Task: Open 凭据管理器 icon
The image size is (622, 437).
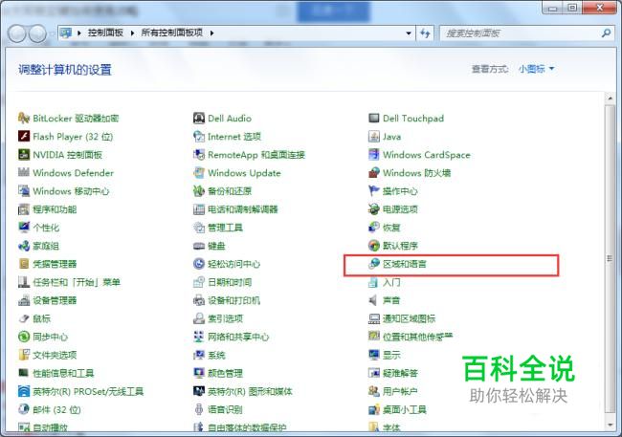Action: pyautogui.click(x=24, y=264)
